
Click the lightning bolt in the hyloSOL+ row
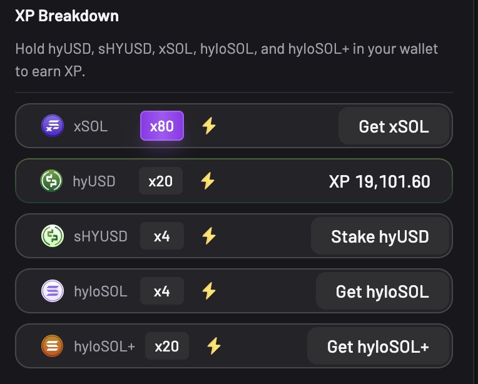214,346
